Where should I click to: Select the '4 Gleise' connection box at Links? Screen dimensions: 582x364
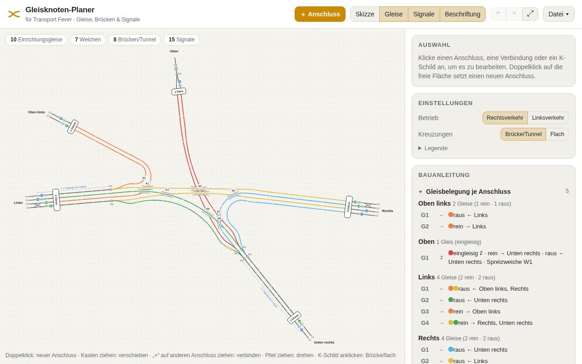56,200
